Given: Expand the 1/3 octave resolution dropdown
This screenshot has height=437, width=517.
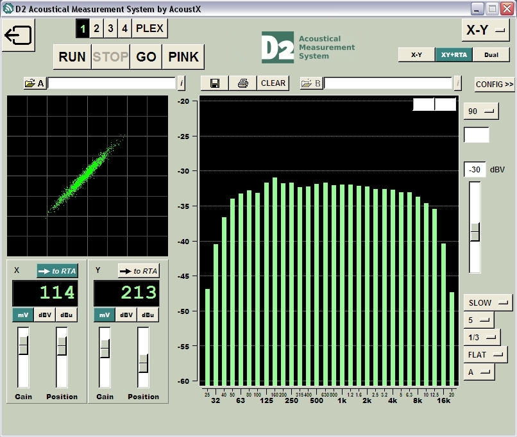Looking at the screenshot, I should [482, 337].
